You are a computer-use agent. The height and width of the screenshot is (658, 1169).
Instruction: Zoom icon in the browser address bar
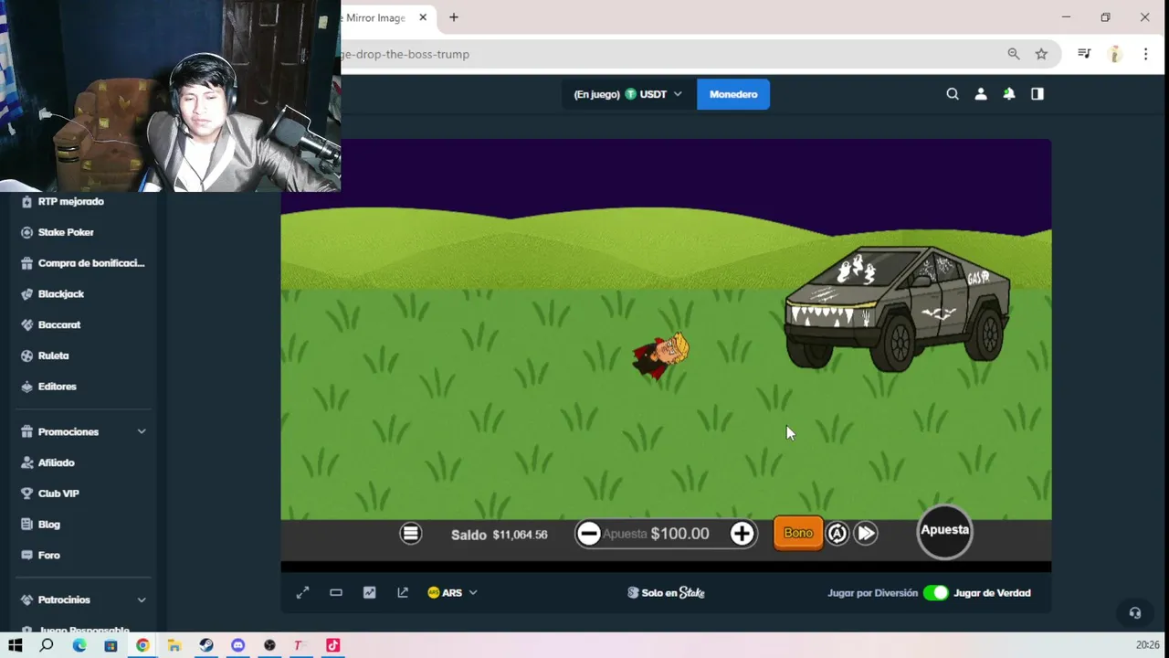click(1014, 54)
